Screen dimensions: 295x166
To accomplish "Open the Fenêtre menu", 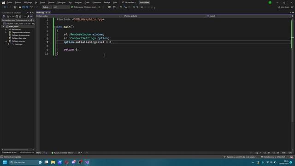I will pyautogui.click(x=107, y=3).
